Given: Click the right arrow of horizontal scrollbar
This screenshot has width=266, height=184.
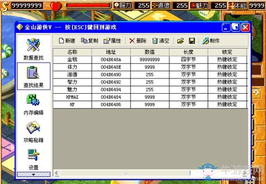Looking at the screenshot, I should coord(245,173).
